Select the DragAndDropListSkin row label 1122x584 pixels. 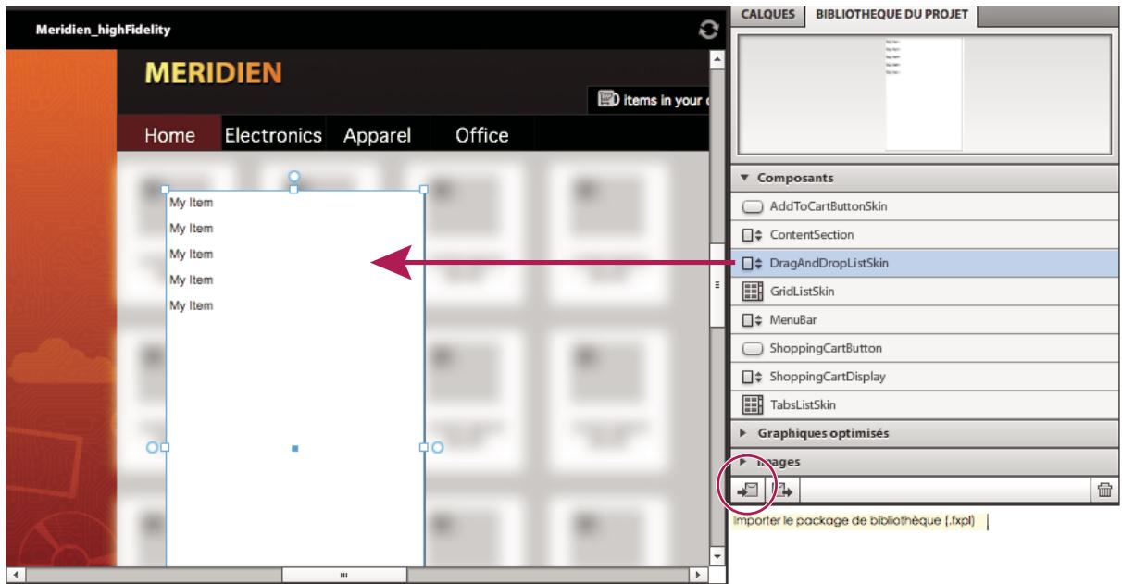click(829, 264)
